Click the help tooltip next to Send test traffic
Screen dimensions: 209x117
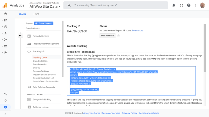pos(118,36)
